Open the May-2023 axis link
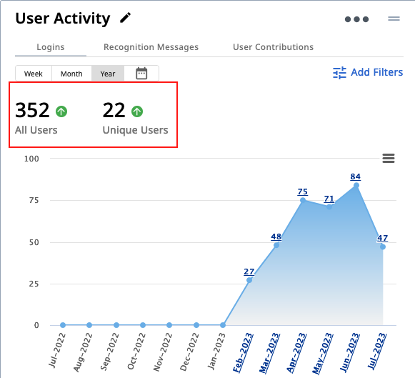Screen dimensions: 415x378 323,354
